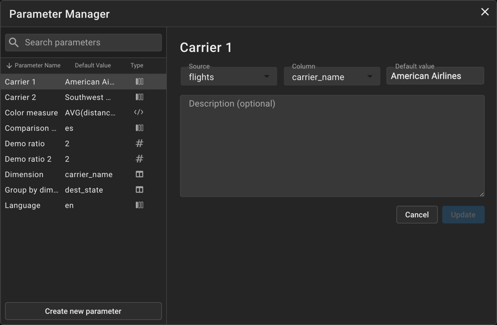Click Create new parameter button
This screenshot has width=497, height=325.
pyautogui.click(x=83, y=311)
